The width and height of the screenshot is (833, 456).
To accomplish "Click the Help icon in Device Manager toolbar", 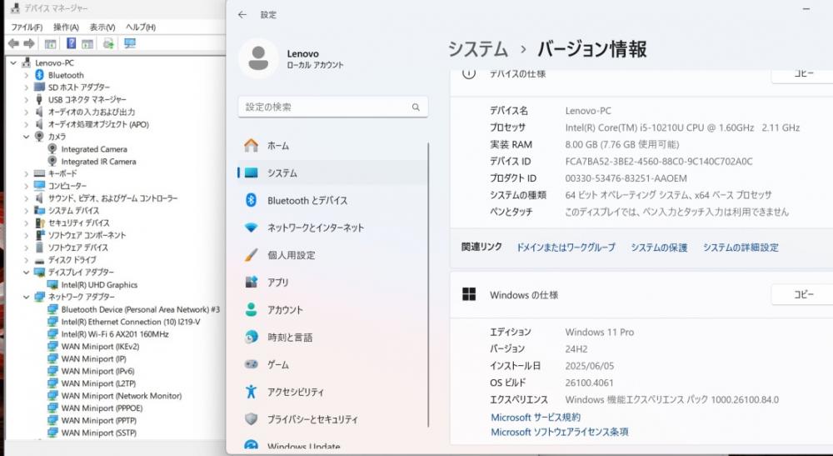I will (x=71, y=43).
